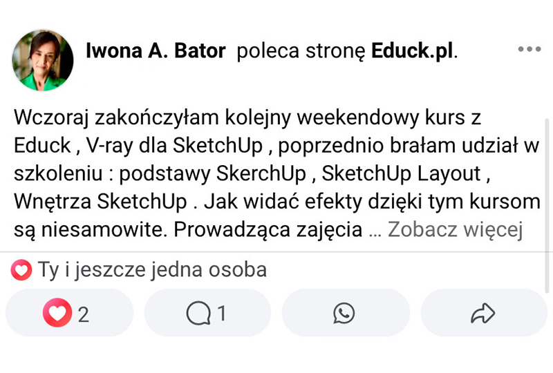Image resolution: width=553 pixels, height=373 pixels.
Task: Toggle the red heart love reaction button
Action: 57,314
